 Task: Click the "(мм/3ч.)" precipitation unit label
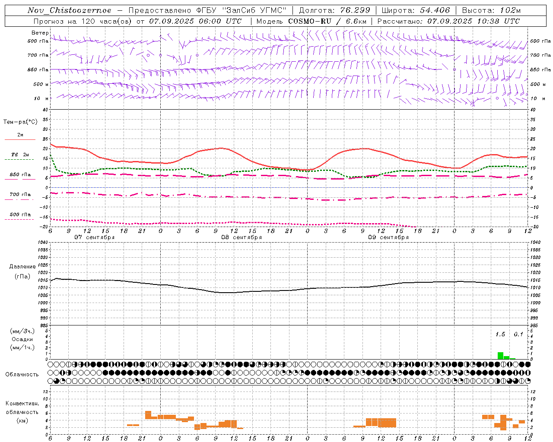click(22, 331)
